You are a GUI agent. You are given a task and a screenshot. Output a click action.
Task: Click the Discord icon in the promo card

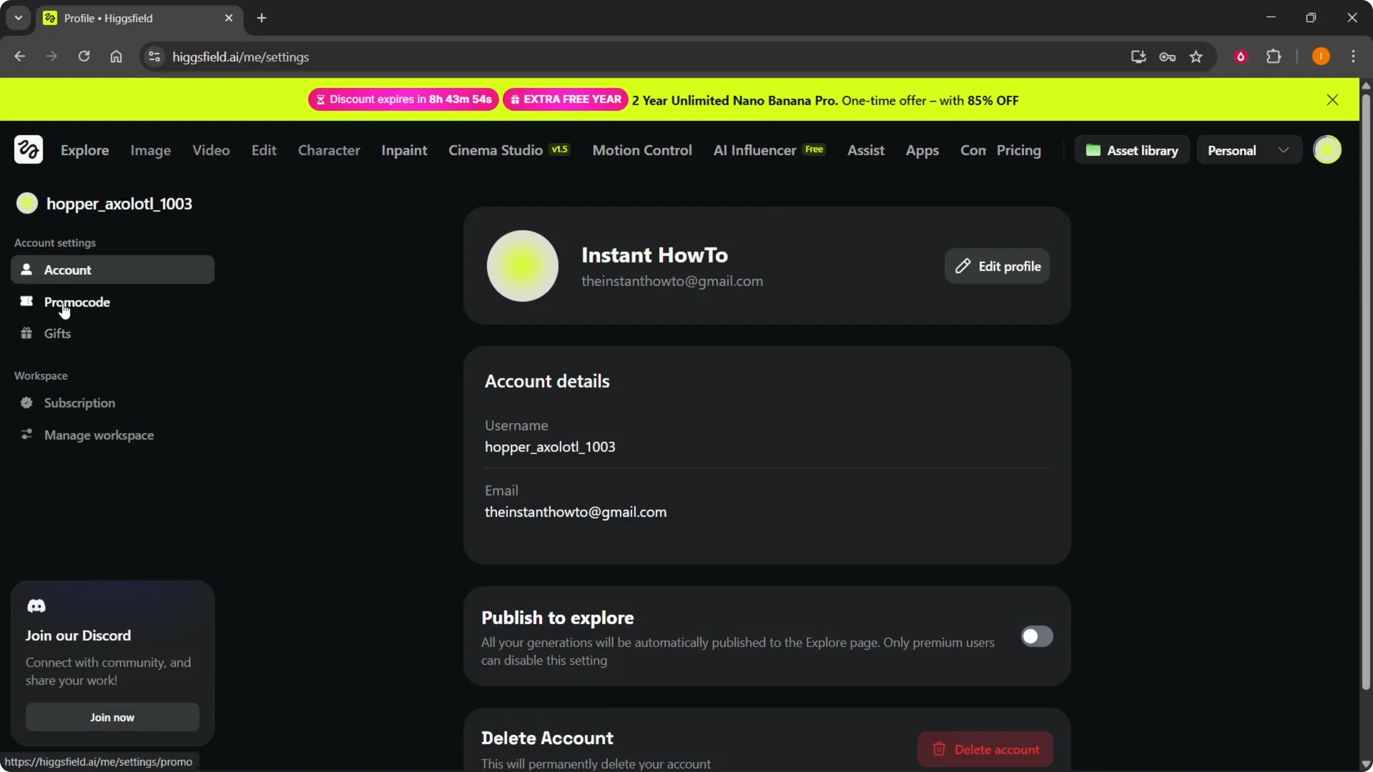pos(36,605)
